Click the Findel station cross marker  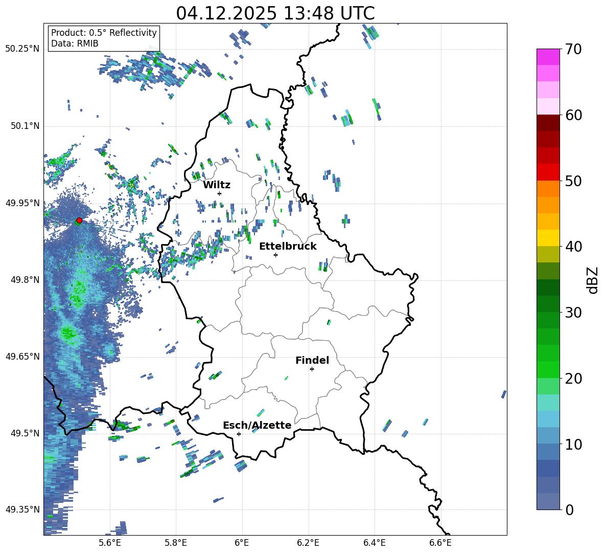[312, 369]
